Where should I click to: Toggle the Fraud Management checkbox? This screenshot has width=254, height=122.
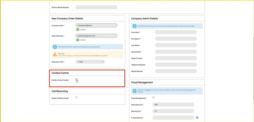(153, 97)
